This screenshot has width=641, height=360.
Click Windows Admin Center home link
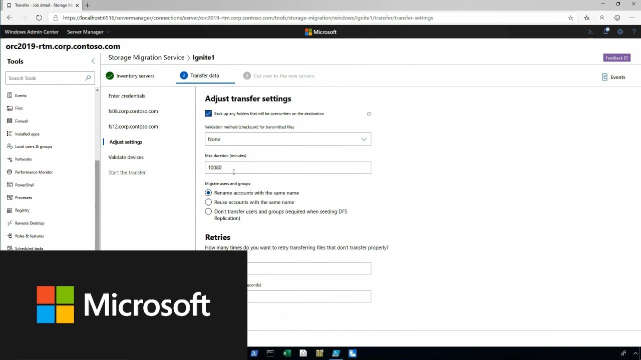click(32, 32)
